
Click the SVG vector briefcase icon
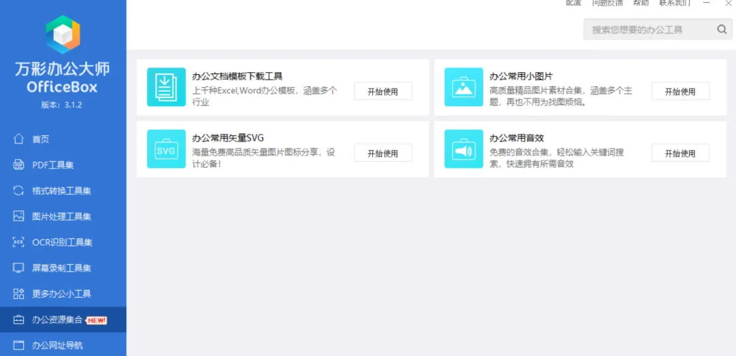coord(166,148)
